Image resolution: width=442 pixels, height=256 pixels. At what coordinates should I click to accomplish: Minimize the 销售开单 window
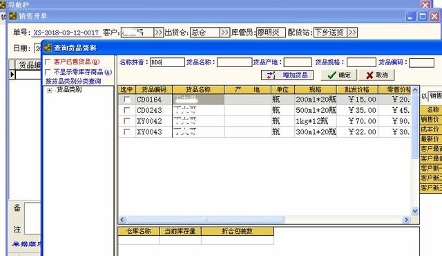point(410,17)
